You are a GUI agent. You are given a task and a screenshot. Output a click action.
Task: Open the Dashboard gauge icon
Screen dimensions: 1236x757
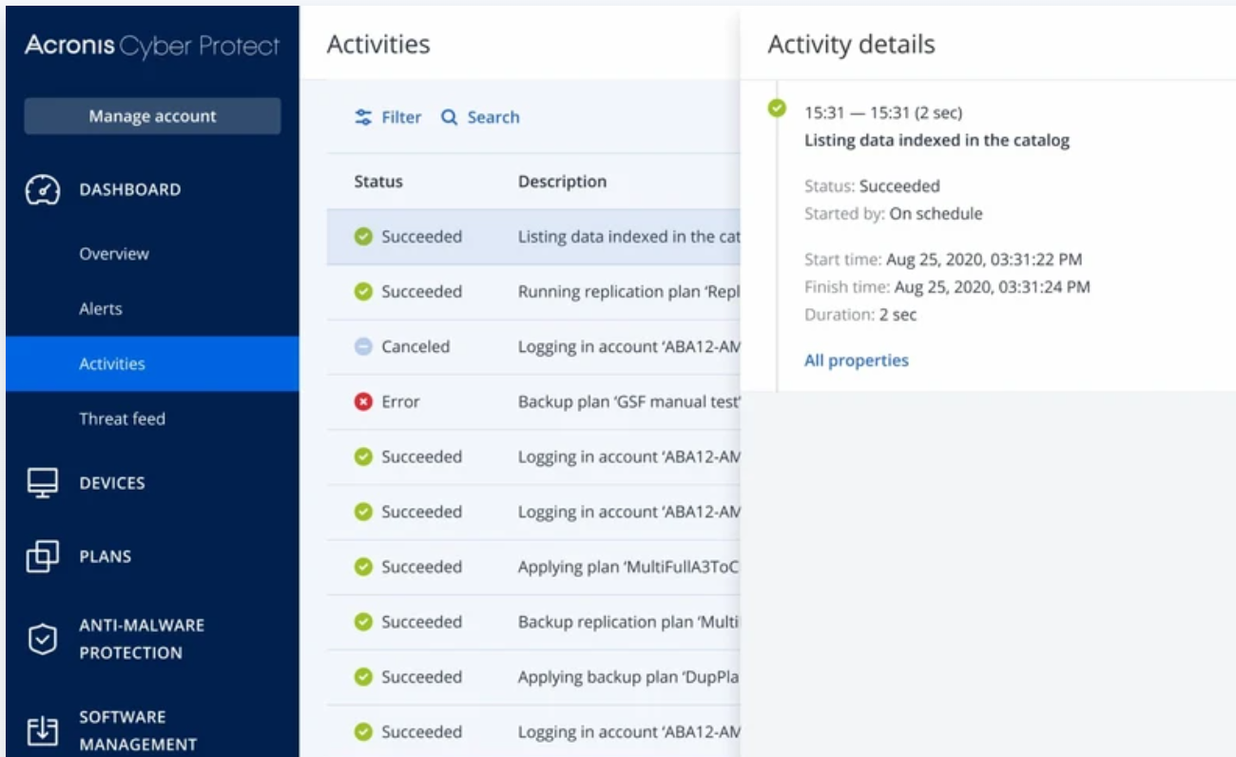(x=43, y=189)
